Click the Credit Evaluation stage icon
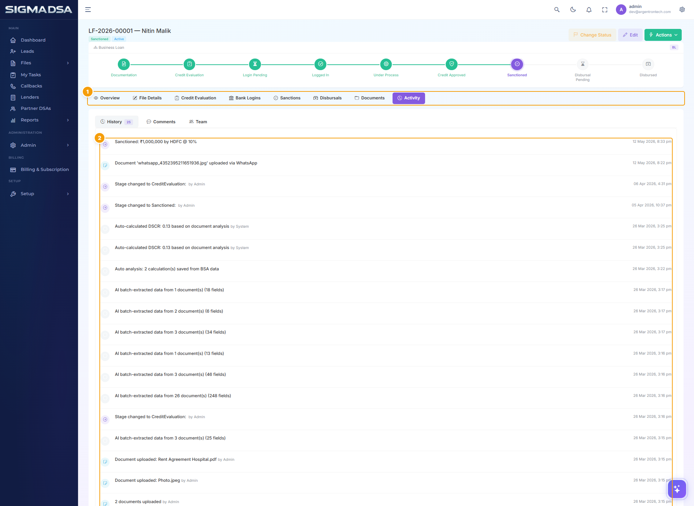694x506 pixels. coord(189,64)
